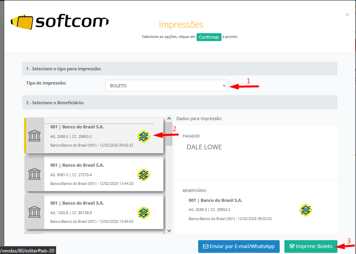Click Banco do Brasil logo for AG. 9081-3
This screenshot has height=254, width=356.
[144, 175]
